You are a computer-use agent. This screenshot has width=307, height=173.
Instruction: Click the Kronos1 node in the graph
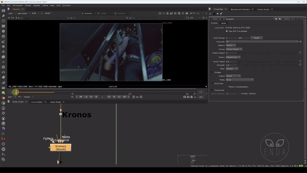[61, 147]
